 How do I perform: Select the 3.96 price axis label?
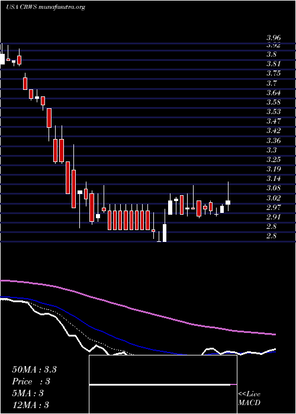[x=274, y=38]
